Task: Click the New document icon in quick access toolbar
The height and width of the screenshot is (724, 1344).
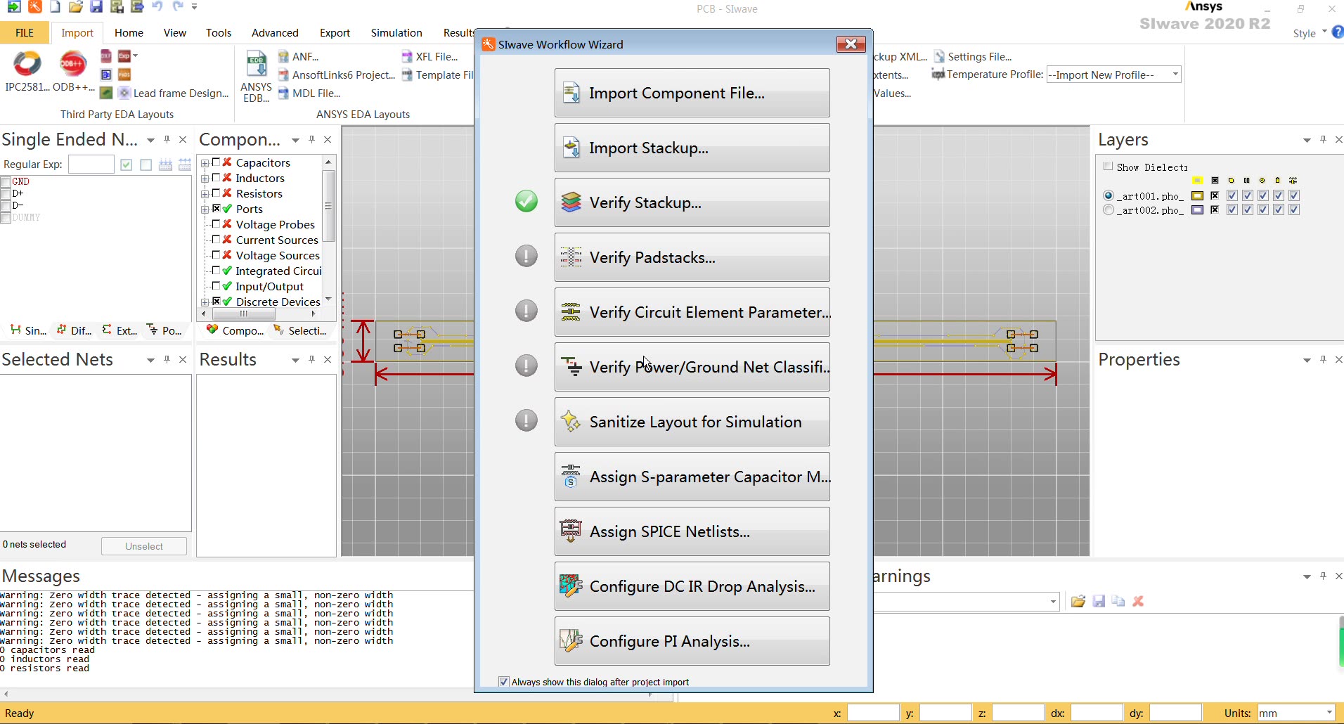Action: click(55, 7)
